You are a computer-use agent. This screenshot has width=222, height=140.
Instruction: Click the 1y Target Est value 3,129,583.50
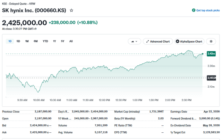tap(211, 132)
